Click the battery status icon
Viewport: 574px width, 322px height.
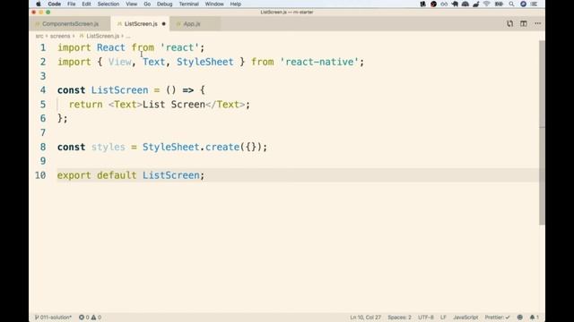coord(499,4)
